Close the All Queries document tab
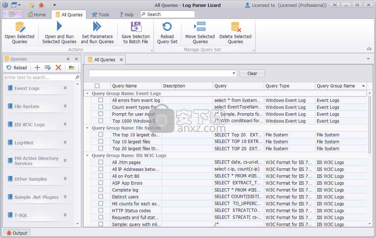 click(x=121, y=59)
